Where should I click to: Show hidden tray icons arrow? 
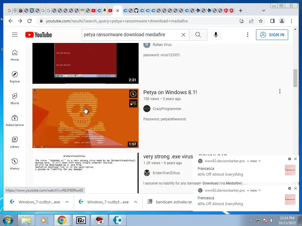coord(251,221)
